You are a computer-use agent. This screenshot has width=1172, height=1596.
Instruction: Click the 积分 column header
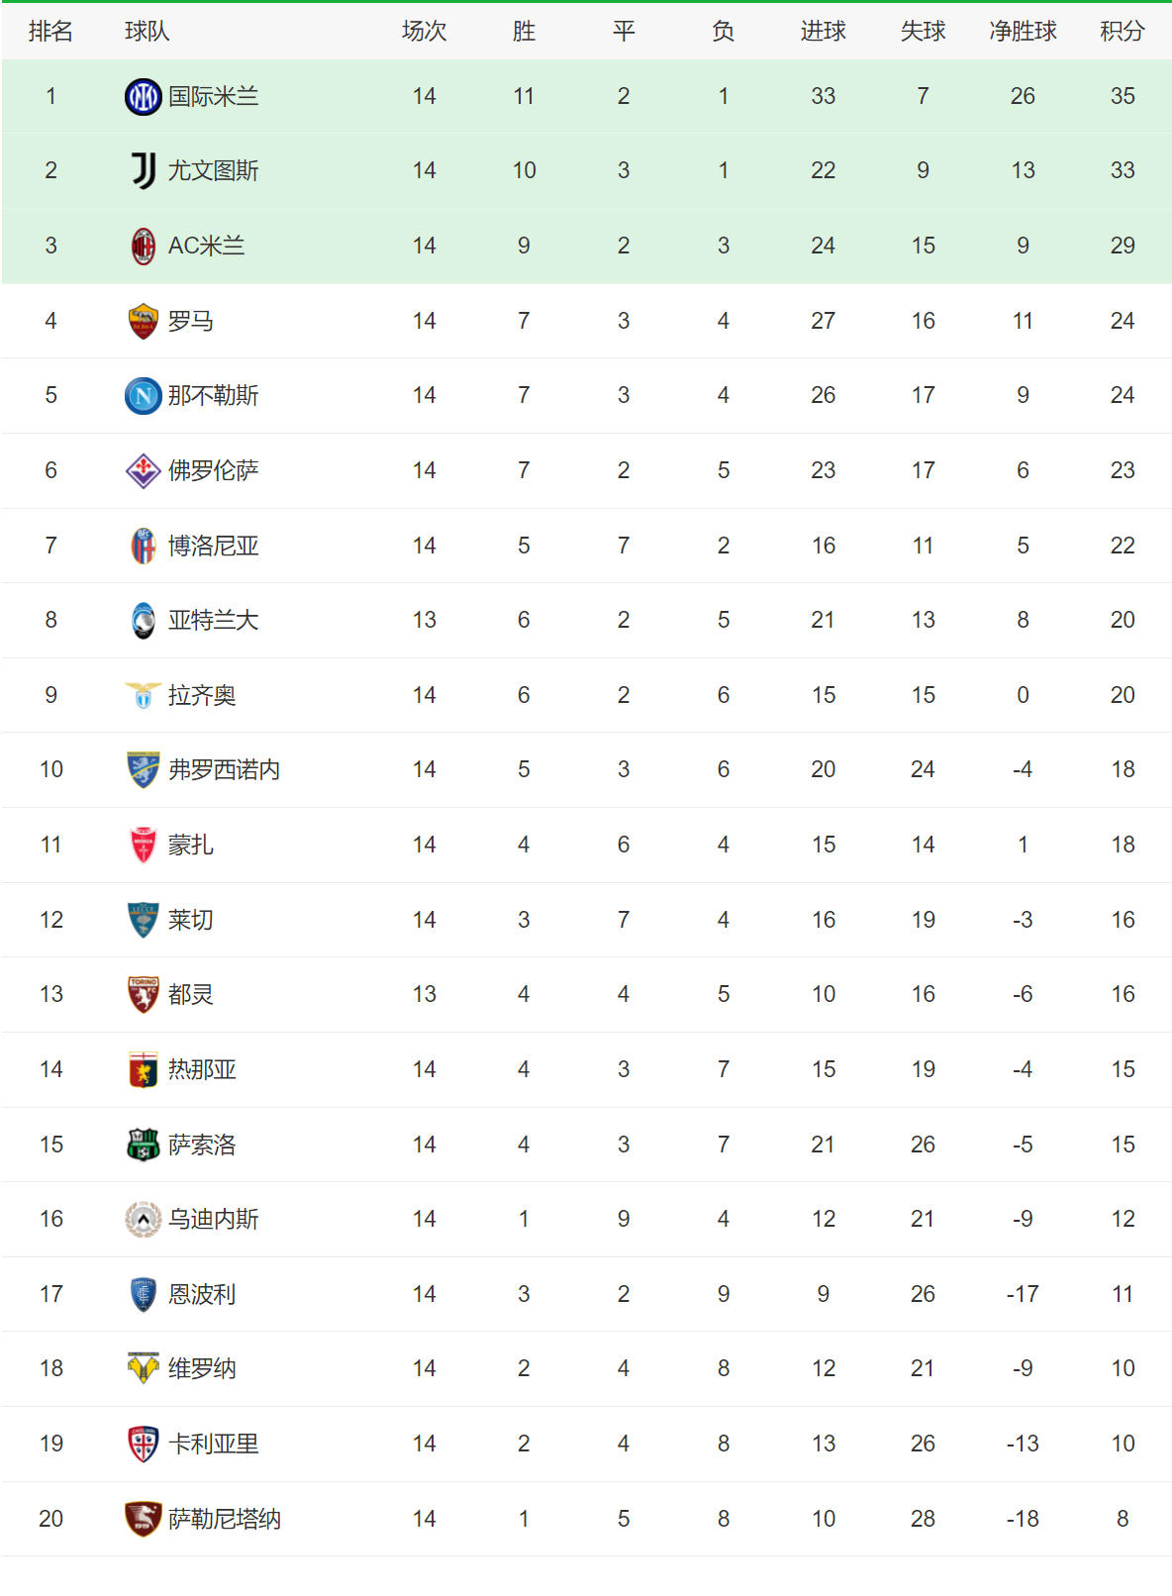click(x=1122, y=32)
